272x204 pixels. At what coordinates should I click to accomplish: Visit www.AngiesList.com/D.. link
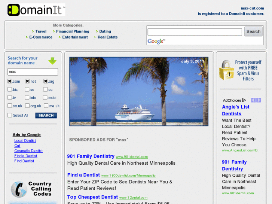coord(241,150)
